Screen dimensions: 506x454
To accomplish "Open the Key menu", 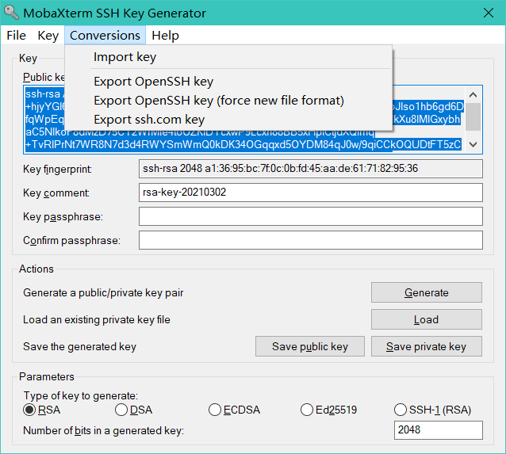I will click(x=48, y=36).
